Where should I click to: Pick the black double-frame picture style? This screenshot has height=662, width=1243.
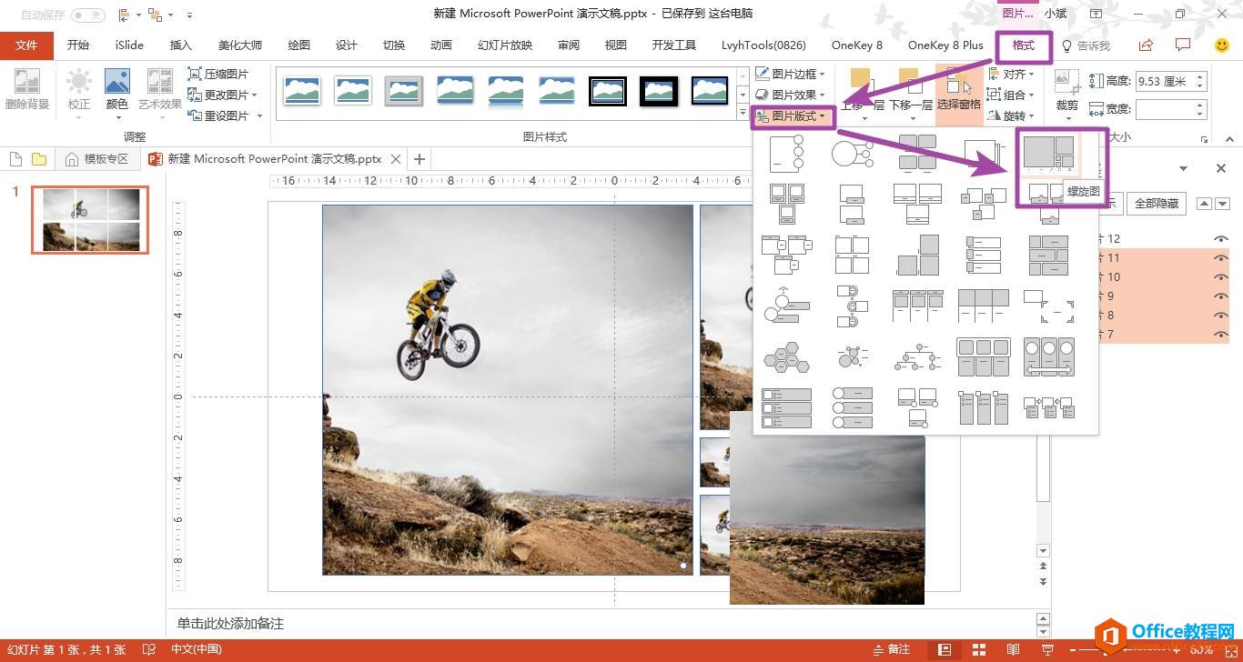coord(608,90)
